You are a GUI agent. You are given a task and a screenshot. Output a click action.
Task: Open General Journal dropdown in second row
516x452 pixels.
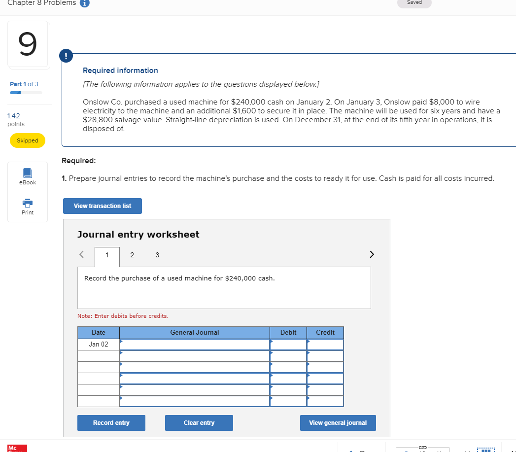(195, 356)
